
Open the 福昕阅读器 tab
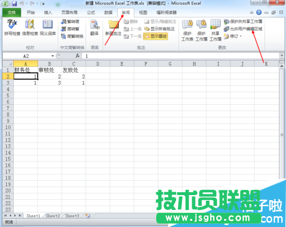(166, 13)
